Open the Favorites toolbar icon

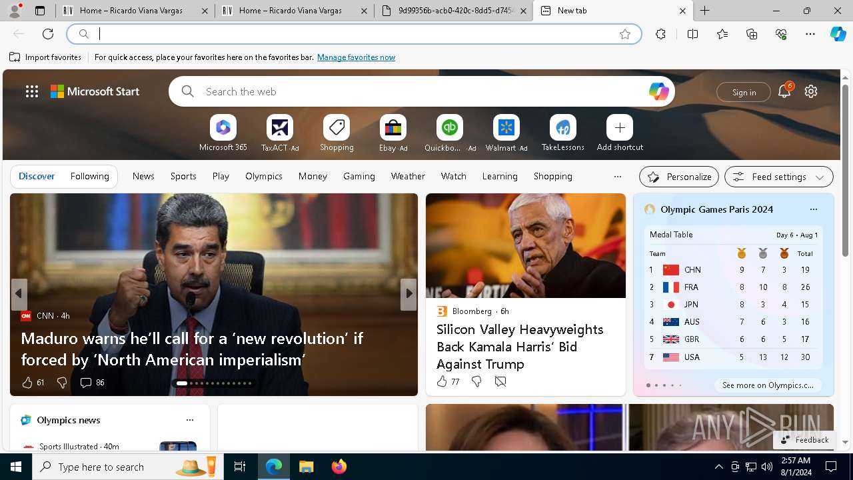coord(722,34)
